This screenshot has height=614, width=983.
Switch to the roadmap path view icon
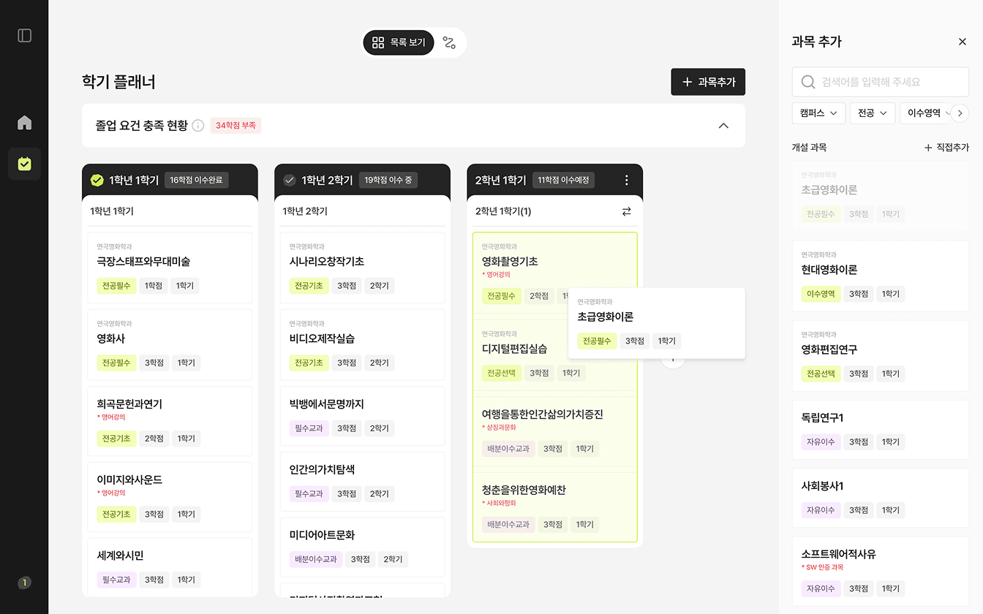coord(449,42)
